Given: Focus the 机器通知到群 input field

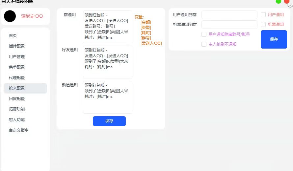Looking at the screenshot, I should (x=229, y=25).
